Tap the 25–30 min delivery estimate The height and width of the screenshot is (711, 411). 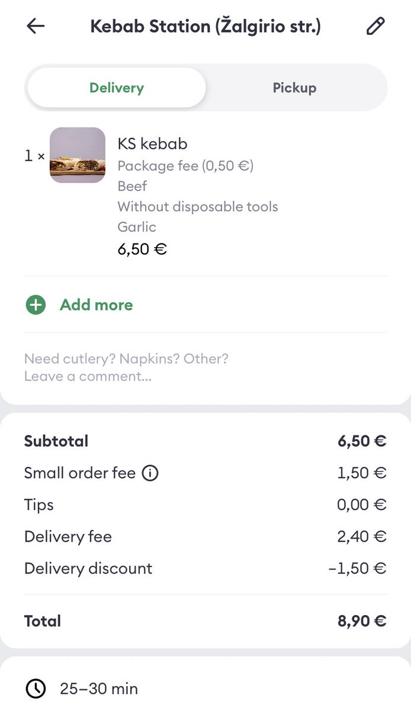pos(99,688)
